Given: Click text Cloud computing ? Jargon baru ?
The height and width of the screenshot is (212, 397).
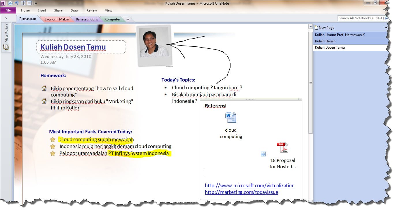Looking at the screenshot, I should (x=207, y=88).
